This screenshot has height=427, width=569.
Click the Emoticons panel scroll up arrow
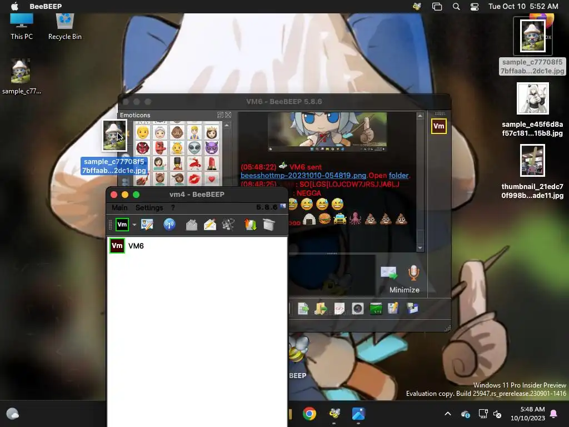point(227,125)
